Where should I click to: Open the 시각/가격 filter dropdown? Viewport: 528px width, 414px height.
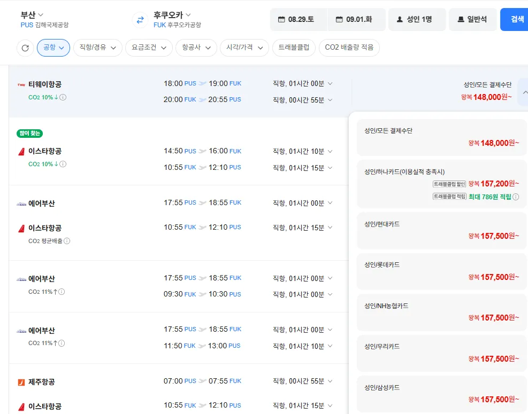(244, 48)
